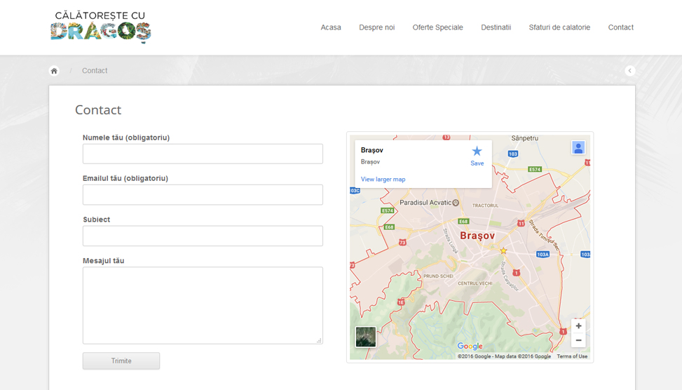Switch map to satellite thumbnail
Viewport: 682px width, 390px height.
pos(365,337)
